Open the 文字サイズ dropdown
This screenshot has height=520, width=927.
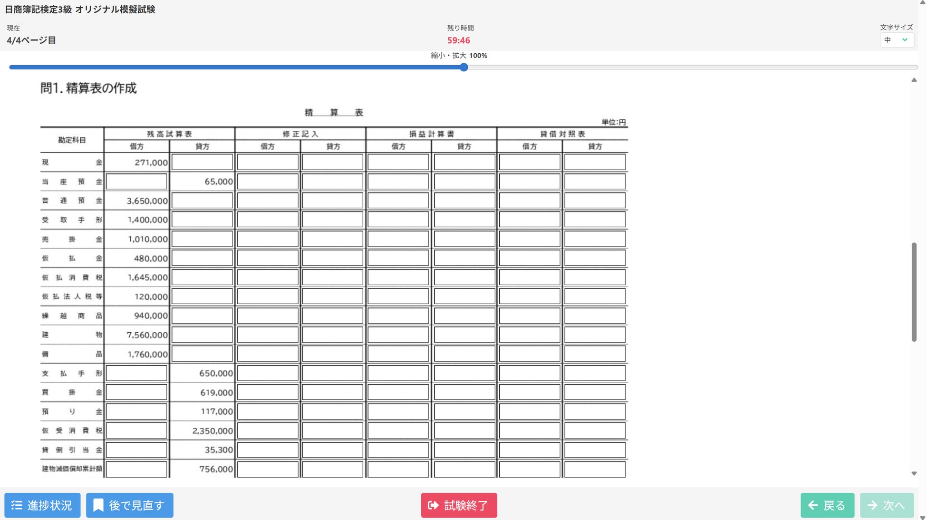(x=896, y=40)
